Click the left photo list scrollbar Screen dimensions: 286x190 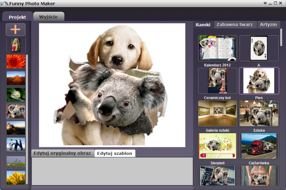27,119
